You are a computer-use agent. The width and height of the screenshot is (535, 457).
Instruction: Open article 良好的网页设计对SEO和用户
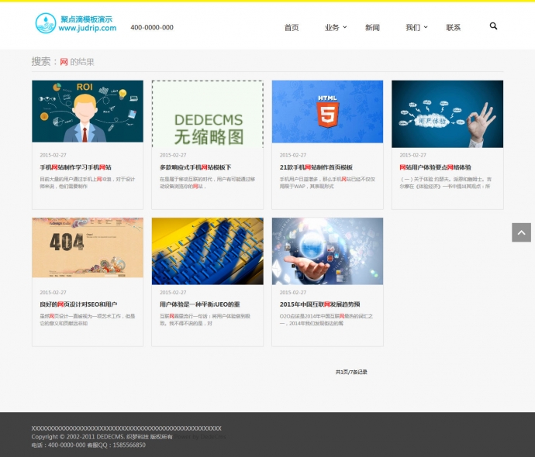[x=78, y=304]
